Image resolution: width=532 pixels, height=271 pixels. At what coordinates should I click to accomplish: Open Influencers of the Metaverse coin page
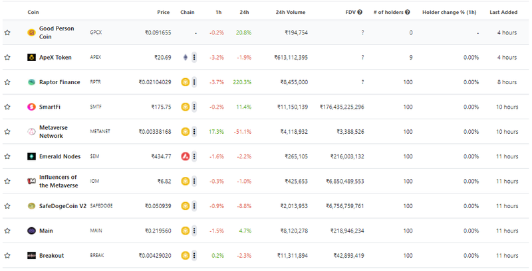click(x=59, y=181)
